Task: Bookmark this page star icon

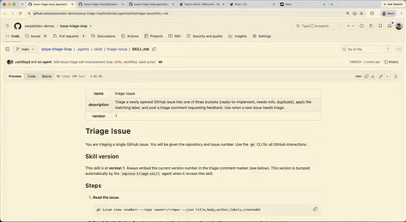Action: pos(362,13)
